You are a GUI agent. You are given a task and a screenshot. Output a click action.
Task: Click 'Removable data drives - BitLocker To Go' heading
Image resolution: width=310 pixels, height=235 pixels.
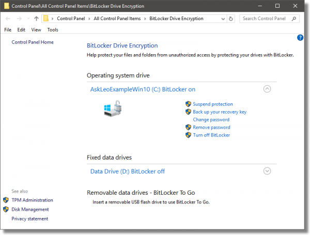click(x=141, y=193)
